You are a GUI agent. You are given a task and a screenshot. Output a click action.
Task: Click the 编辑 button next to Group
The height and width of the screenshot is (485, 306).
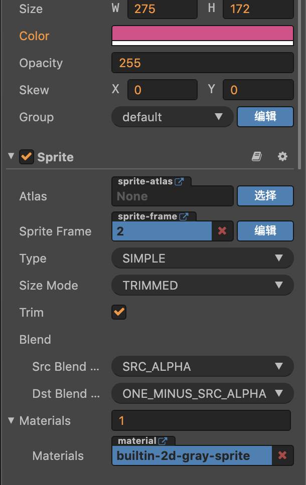(265, 117)
